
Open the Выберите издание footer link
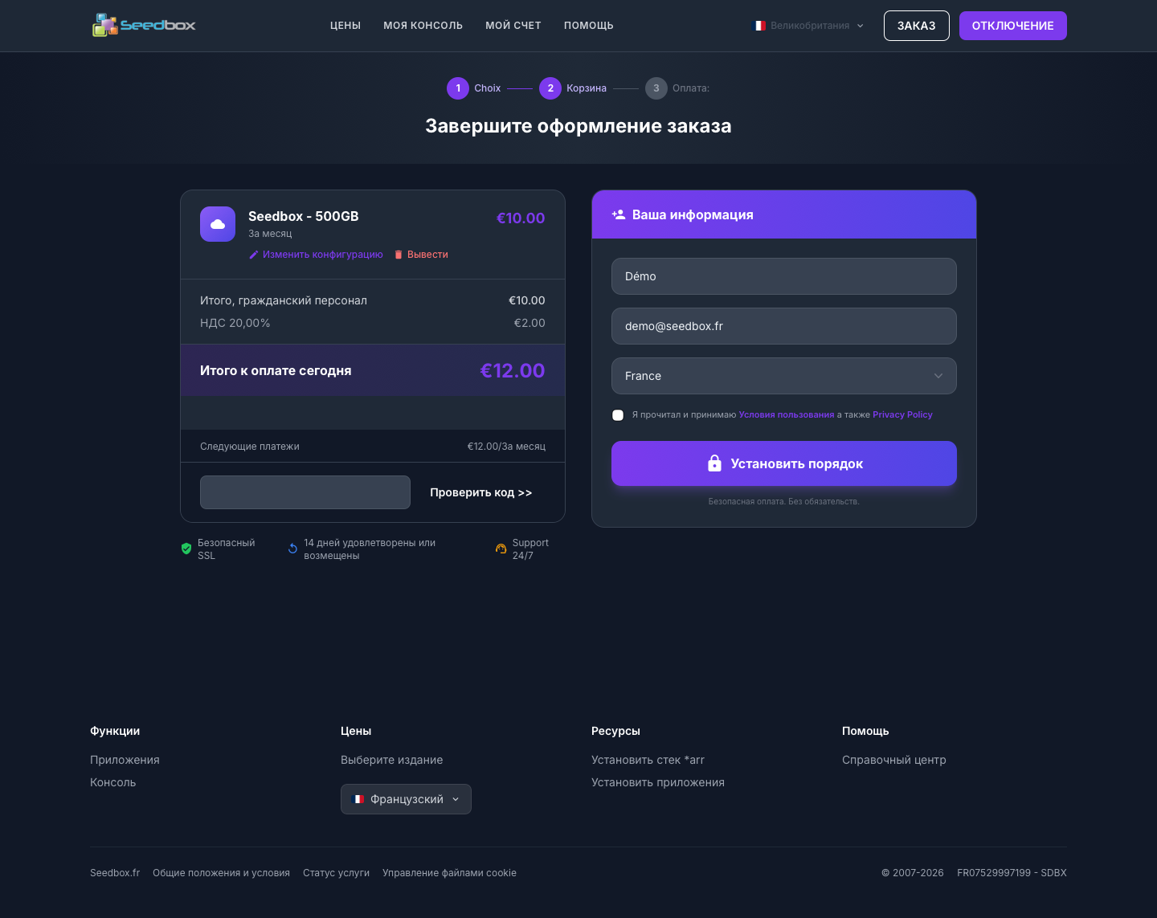[392, 760]
